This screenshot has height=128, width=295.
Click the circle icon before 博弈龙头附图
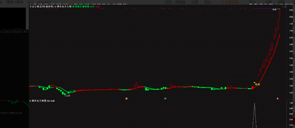[x=30, y=101]
